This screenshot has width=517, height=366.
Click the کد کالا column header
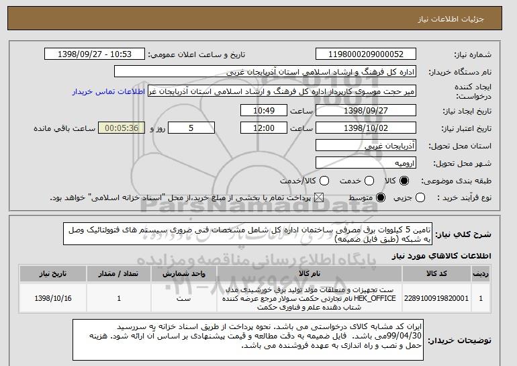(436, 274)
